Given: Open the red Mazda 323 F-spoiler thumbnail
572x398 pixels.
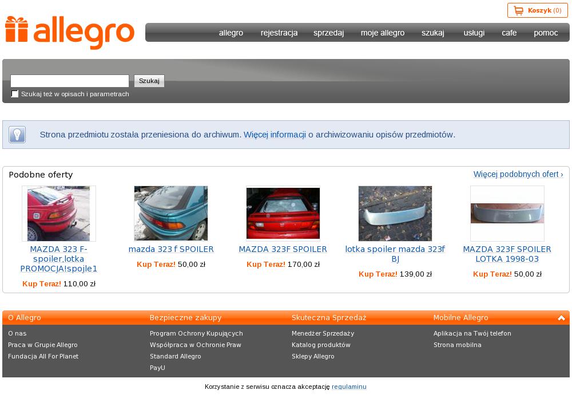Looking at the screenshot, I should [59, 213].
